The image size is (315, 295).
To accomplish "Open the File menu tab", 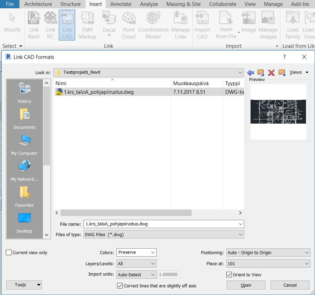I will click(10, 4).
